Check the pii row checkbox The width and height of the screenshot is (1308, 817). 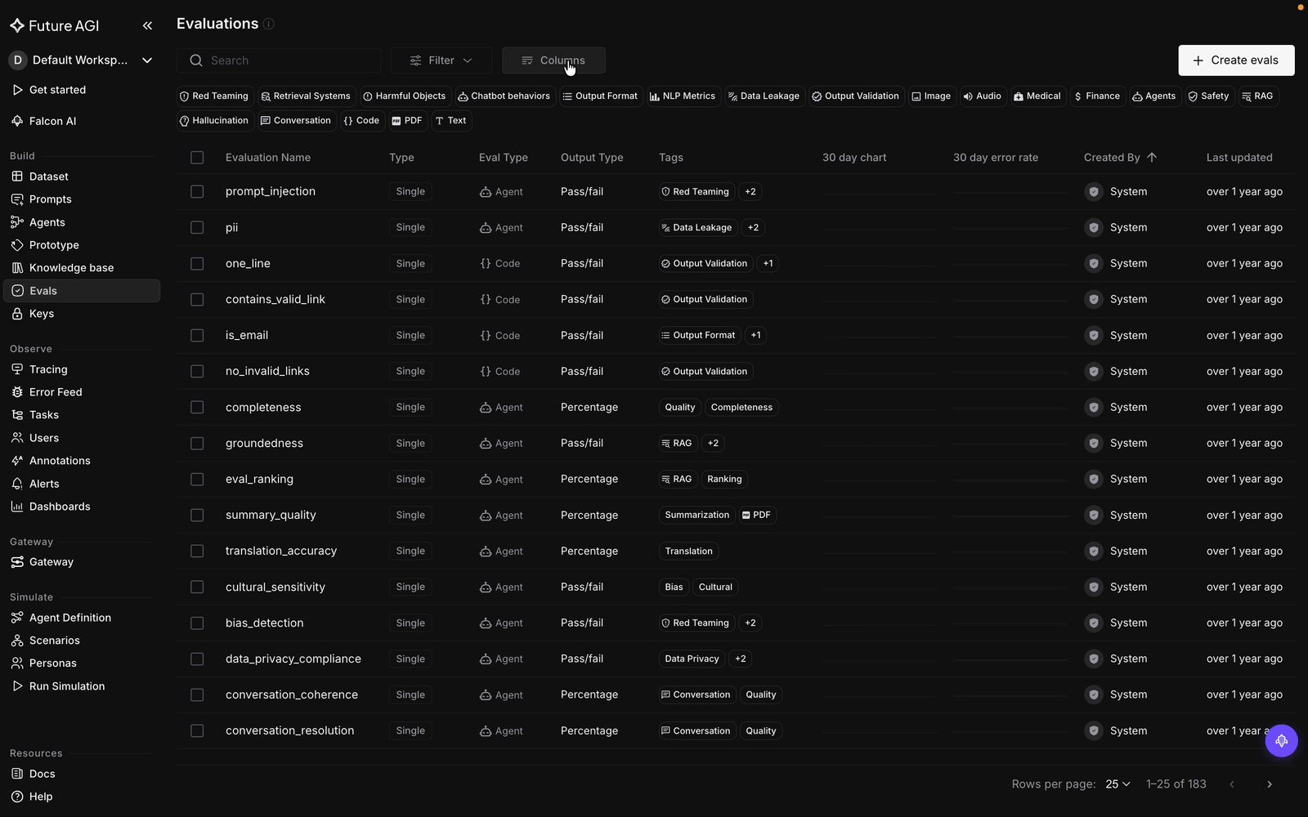click(197, 228)
